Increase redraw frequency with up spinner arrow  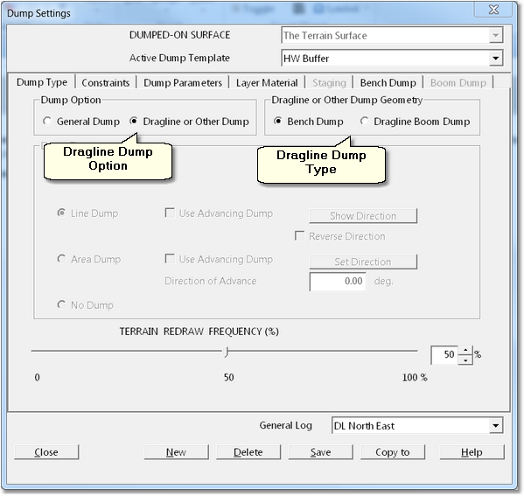pos(465,350)
